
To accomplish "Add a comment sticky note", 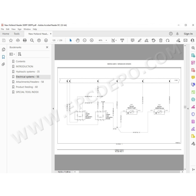I will tap(132, 40).
